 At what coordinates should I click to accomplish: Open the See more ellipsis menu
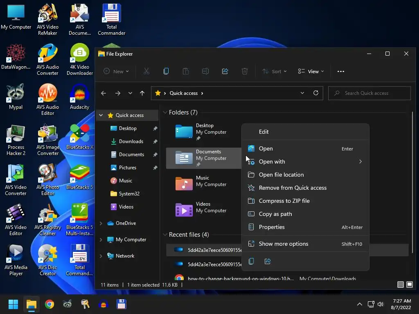[341, 71]
